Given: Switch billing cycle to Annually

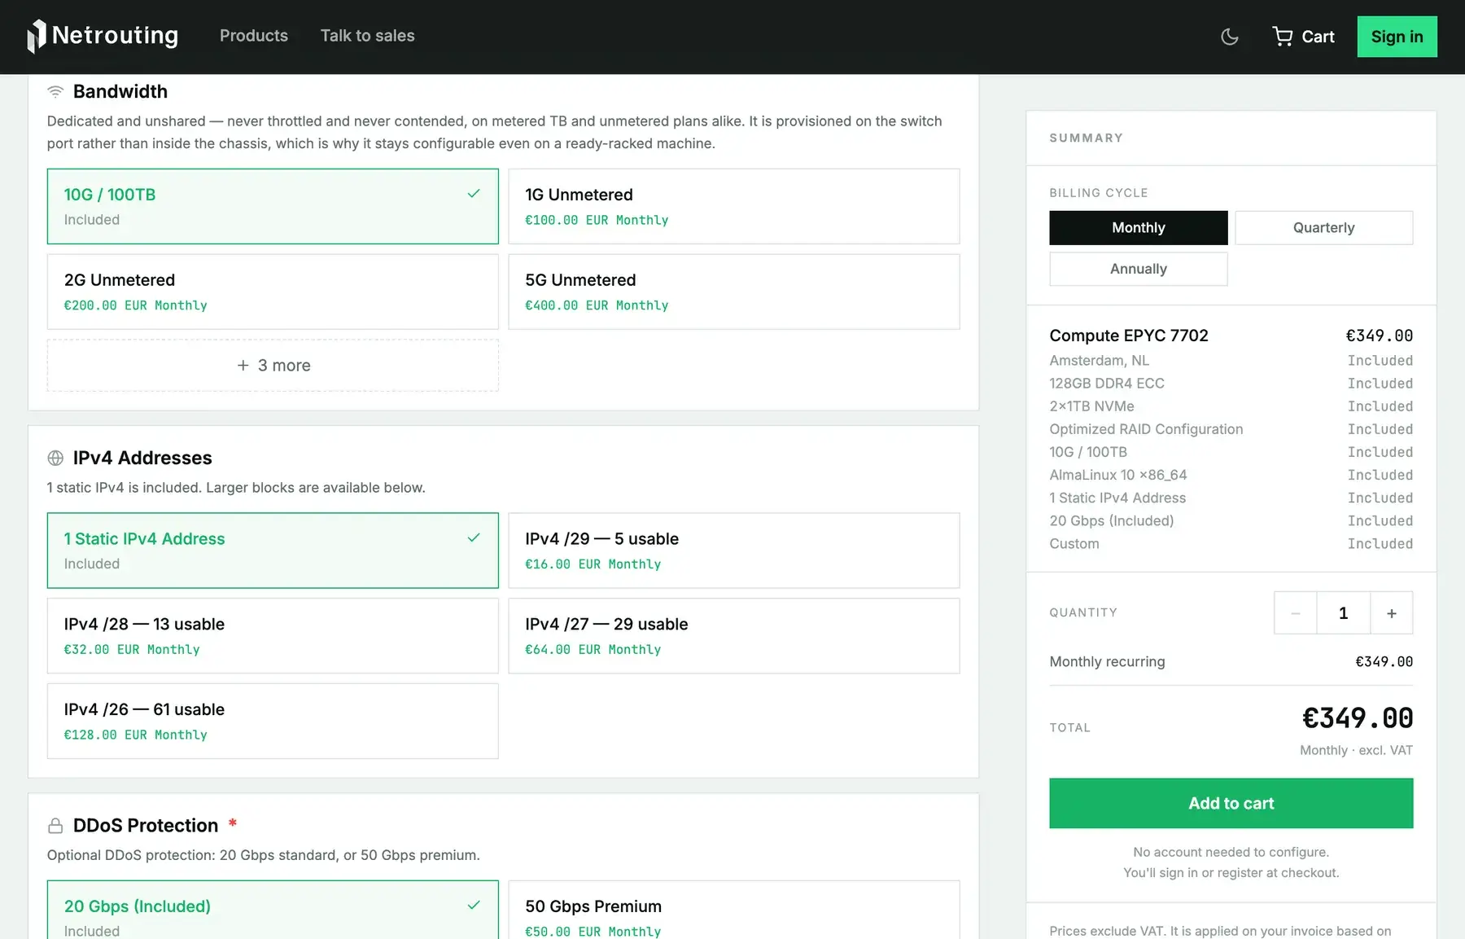Looking at the screenshot, I should [x=1139, y=269].
